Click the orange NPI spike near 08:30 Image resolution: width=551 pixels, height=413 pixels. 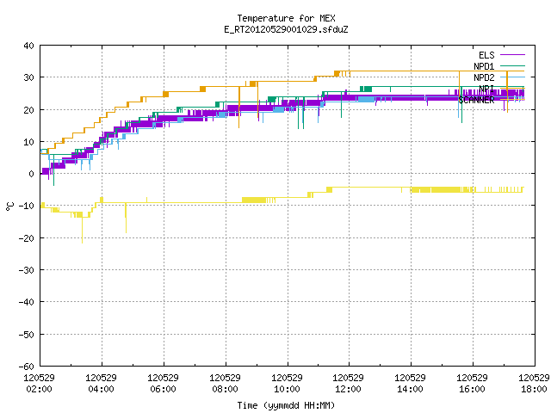[239, 107]
